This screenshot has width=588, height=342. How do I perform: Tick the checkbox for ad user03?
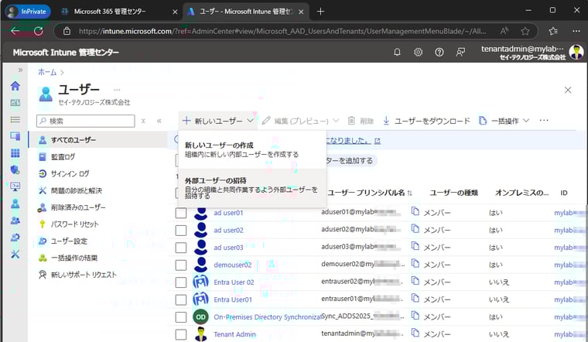click(x=181, y=248)
